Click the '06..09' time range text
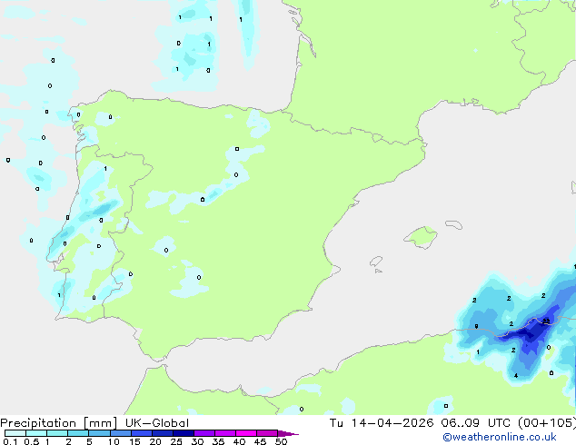This screenshot has height=445, width=576. click(461, 423)
